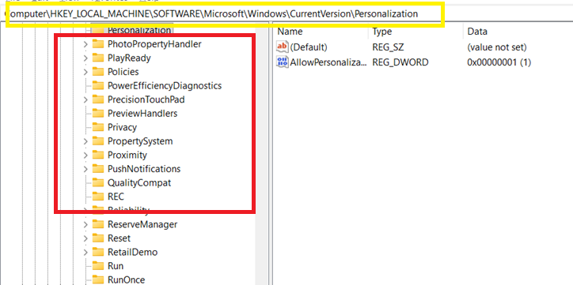Select the PowerEfficiencyDiagnostics key label
The image size is (573, 285).
click(x=165, y=85)
